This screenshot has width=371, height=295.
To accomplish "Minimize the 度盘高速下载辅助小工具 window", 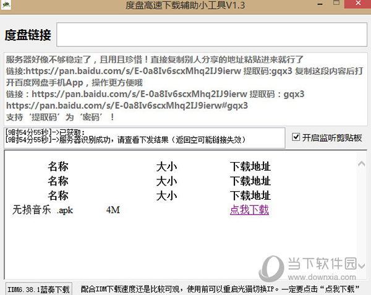I will pos(320,4).
